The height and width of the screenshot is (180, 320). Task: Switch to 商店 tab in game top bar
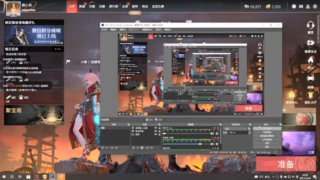[x=145, y=6]
